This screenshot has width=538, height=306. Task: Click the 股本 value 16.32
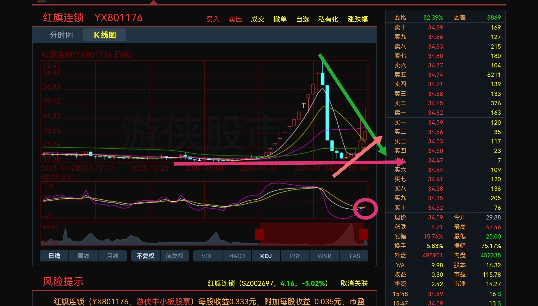pos(493,265)
